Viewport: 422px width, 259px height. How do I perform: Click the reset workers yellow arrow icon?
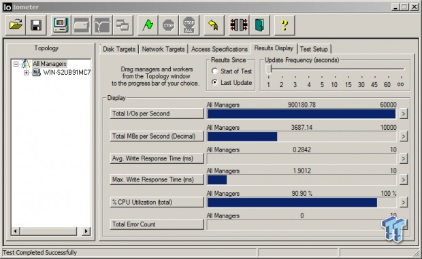tap(214, 25)
